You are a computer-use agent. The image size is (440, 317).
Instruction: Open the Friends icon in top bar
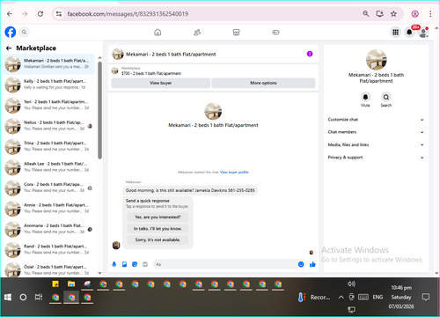coord(197,33)
